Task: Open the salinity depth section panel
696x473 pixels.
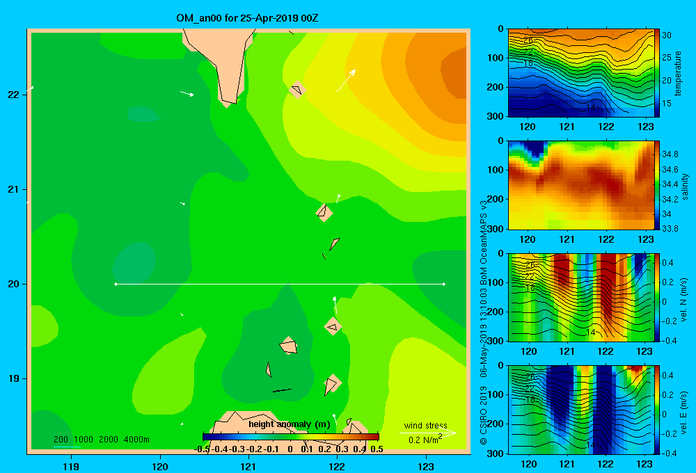Action: click(581, 185)
